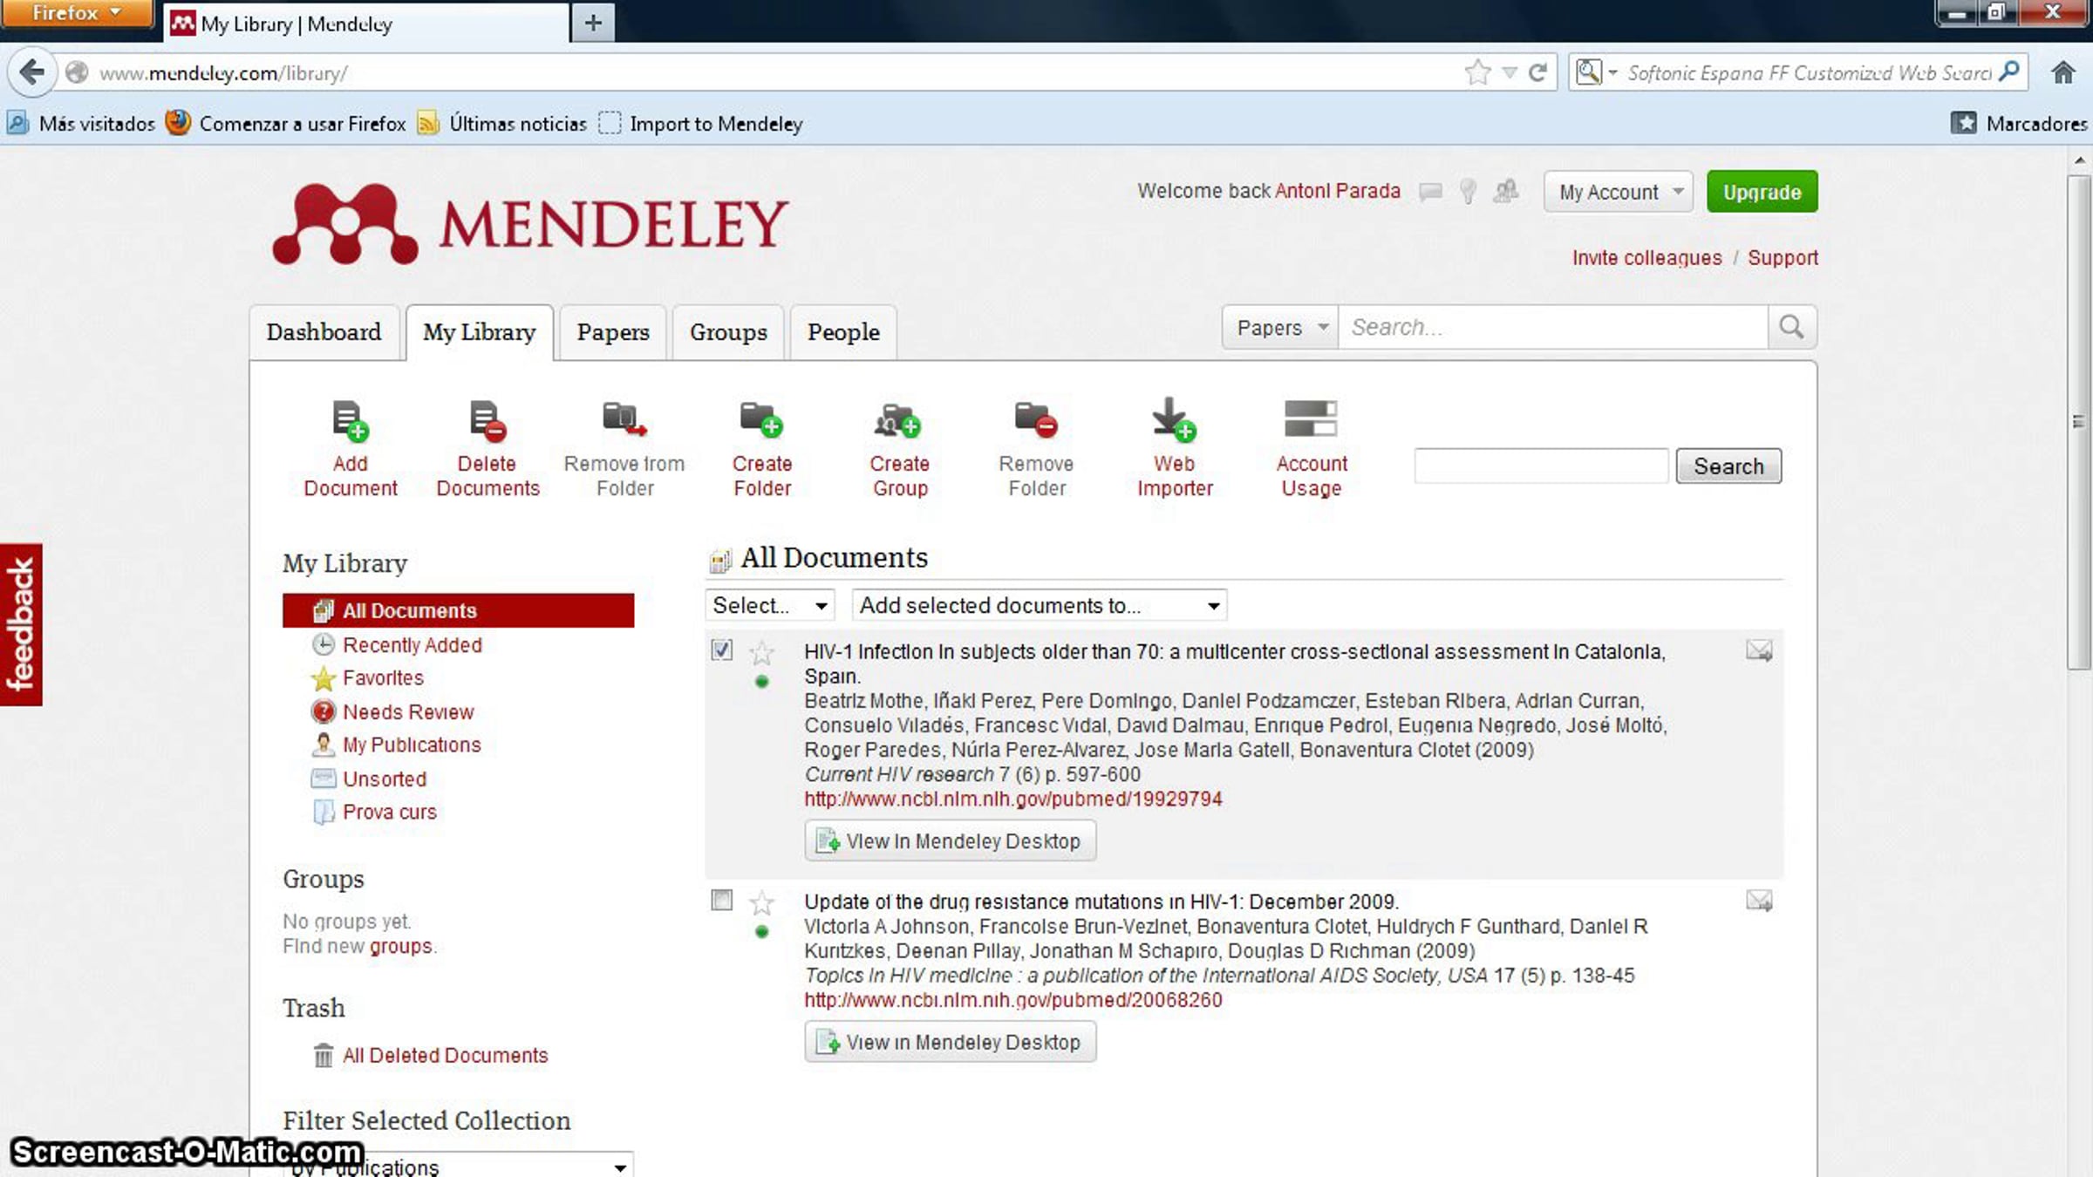Reload the page with the refresh icon
This screenshot has height=1177, width=2093.
1537,72
